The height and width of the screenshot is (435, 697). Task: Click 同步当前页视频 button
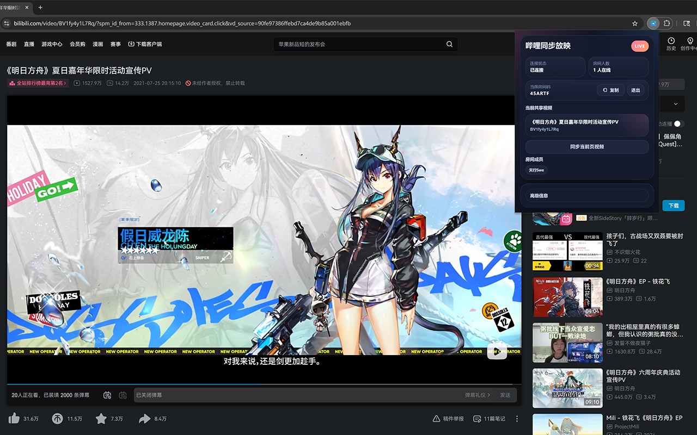[x=587, y=147]
